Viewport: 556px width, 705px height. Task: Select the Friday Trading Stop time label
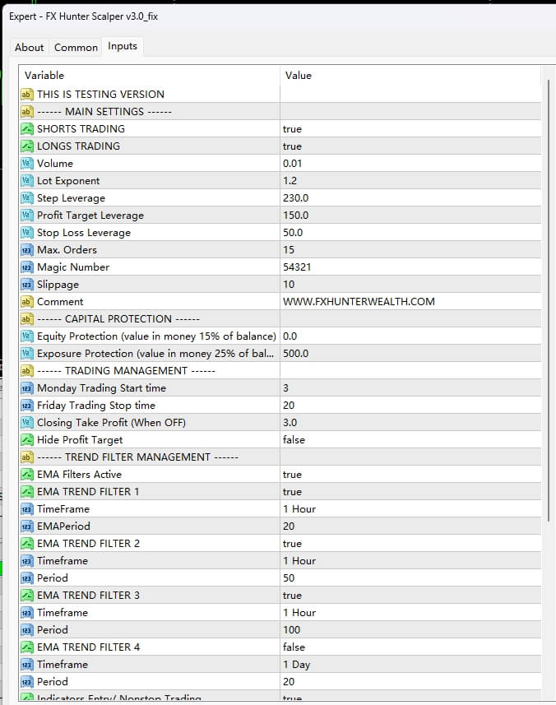coord(96,406)
